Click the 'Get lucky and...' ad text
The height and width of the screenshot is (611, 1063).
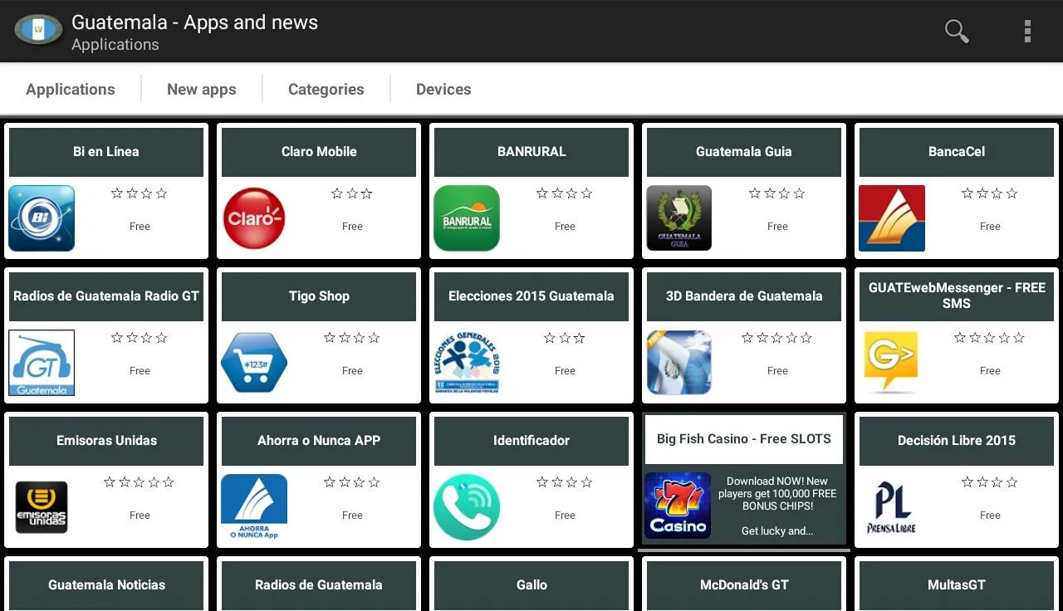777,531
